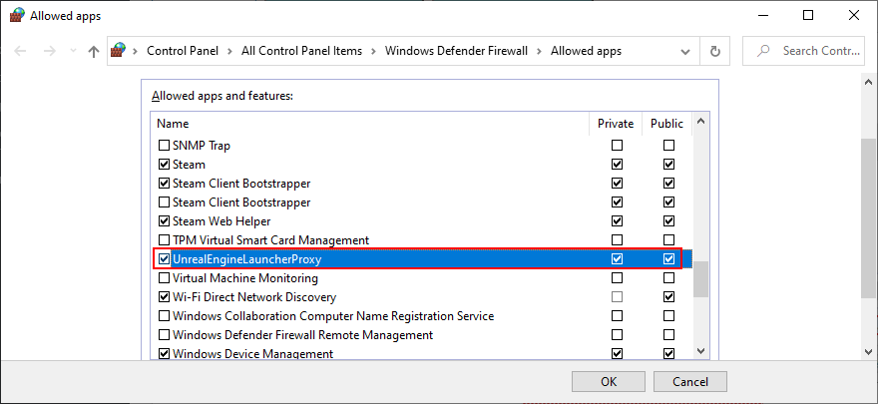Open the address bar history dropdown
This screenshot has width=878, height=404.
(687, 51)
